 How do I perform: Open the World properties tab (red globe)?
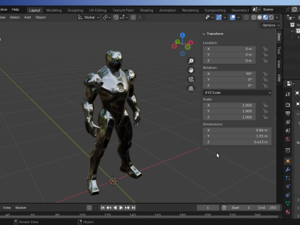[x=287, y=139]
